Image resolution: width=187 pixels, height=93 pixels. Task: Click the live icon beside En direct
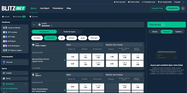click(14, 17)
